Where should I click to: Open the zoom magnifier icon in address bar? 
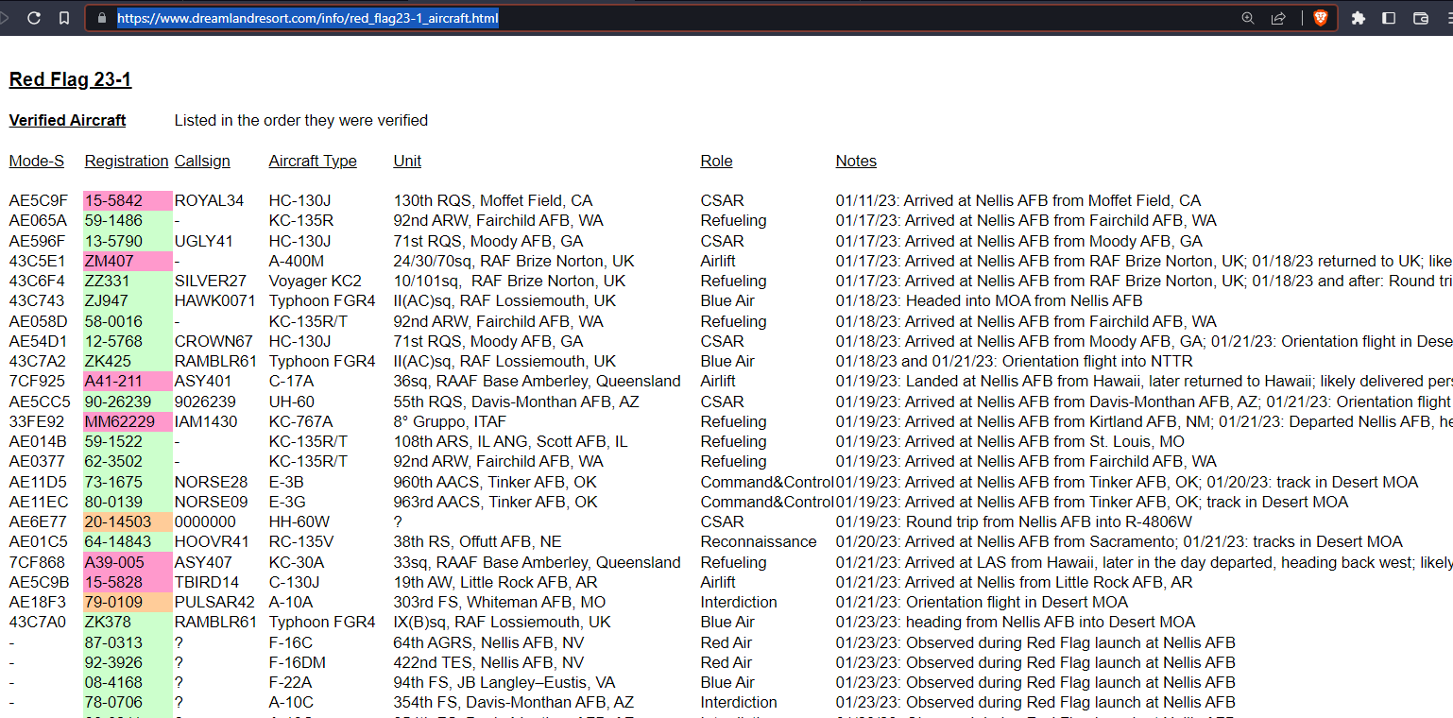1248,18
